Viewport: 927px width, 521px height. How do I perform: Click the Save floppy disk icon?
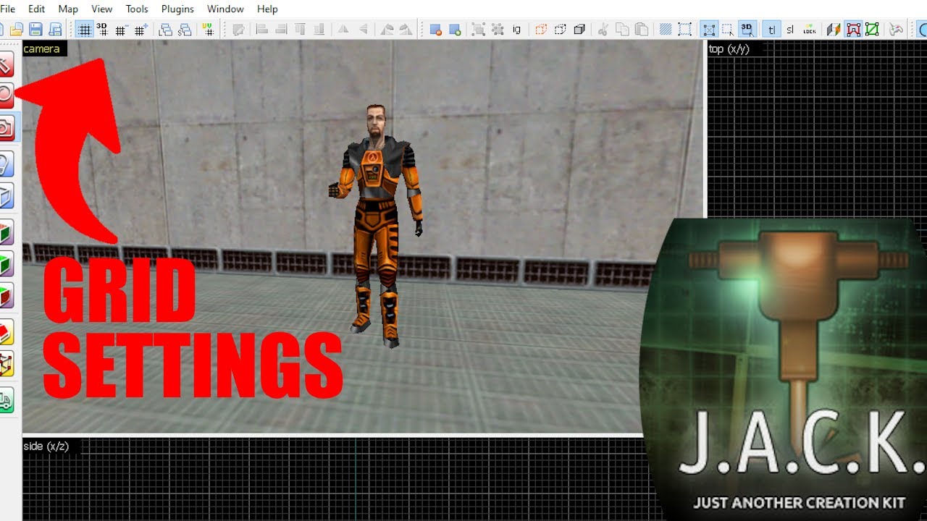35,30
